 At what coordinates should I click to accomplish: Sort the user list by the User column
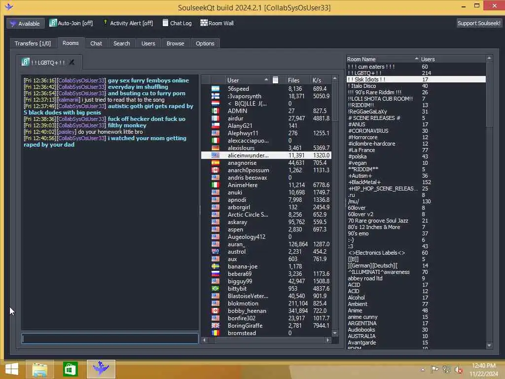click(247, 80)
